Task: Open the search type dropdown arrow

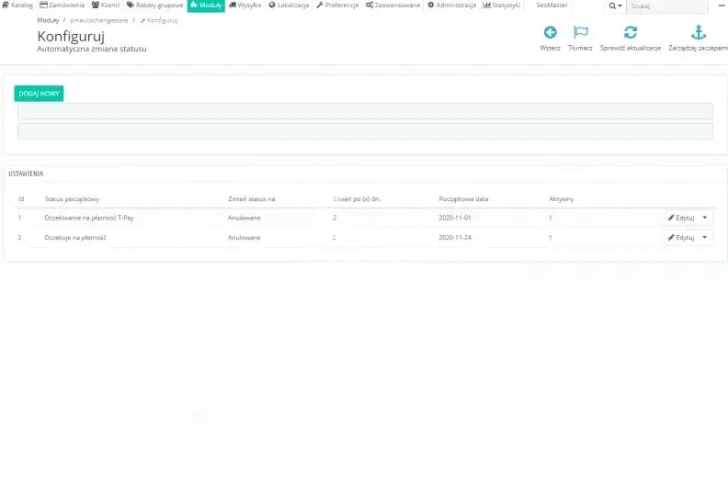Action: pos(620,6)
